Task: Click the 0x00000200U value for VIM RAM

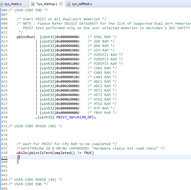Action: pos(68,50)
